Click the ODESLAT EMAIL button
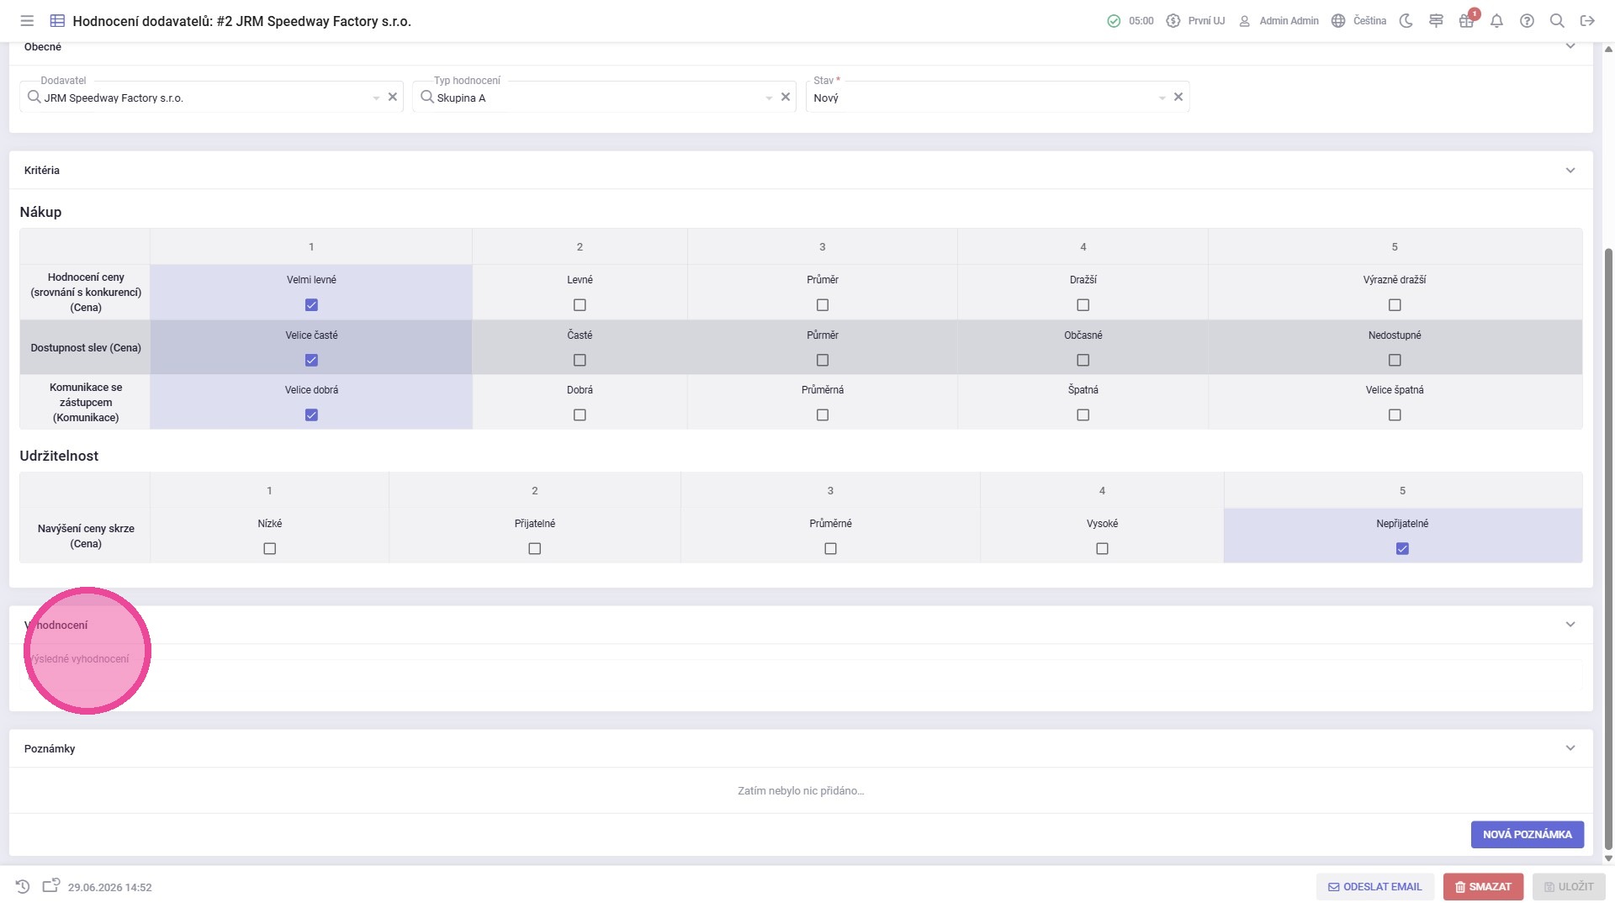 (x=1374, y=887)
